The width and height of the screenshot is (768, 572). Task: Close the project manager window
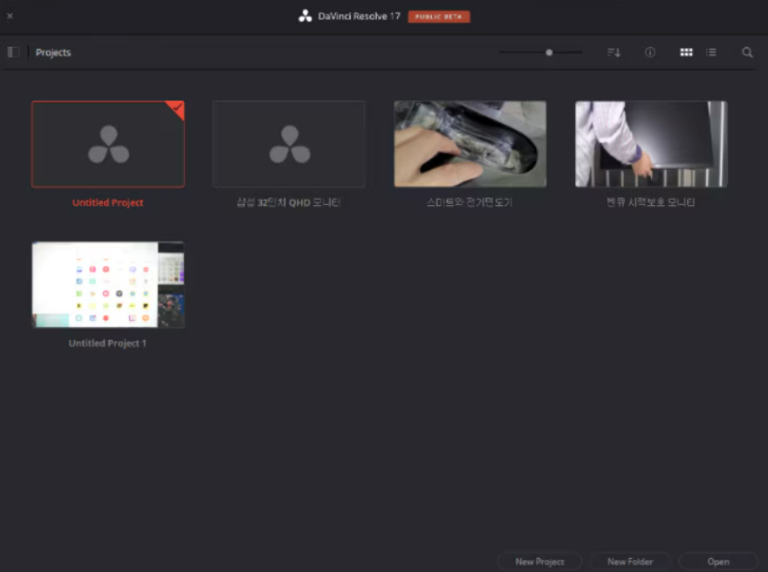[10, 16]
